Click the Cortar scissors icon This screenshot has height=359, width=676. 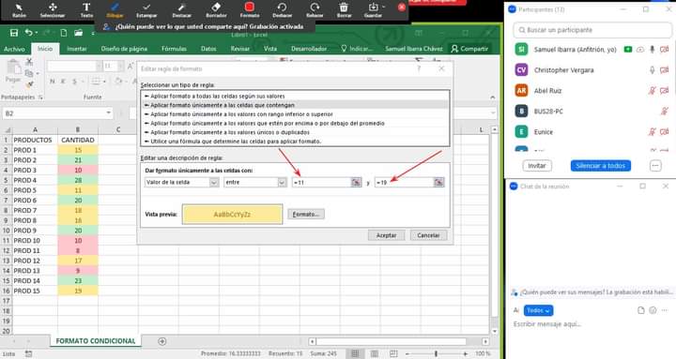(x=29, y=62)
